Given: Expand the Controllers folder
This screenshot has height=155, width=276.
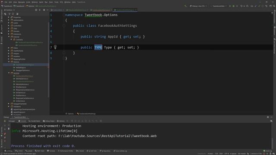Looking at the screenshot, I should 9,26.
